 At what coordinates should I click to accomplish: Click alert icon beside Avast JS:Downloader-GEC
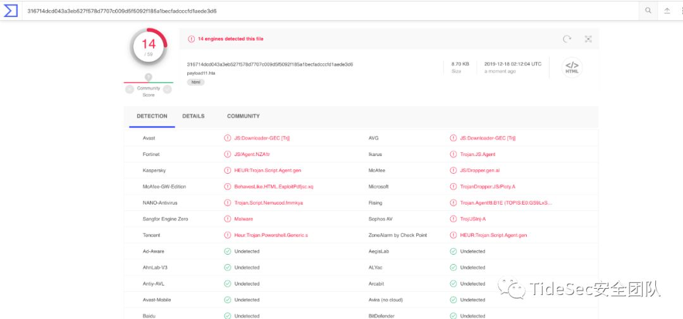[228, 138]
